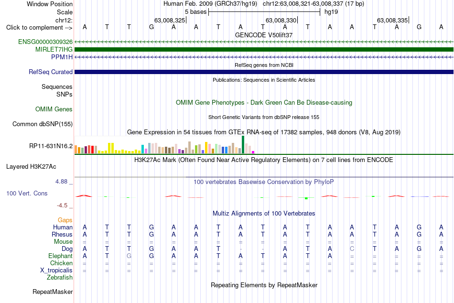This screenshot has height=303, width=454.
Task: Click the Window Position track label
Action: click(50, 4)
